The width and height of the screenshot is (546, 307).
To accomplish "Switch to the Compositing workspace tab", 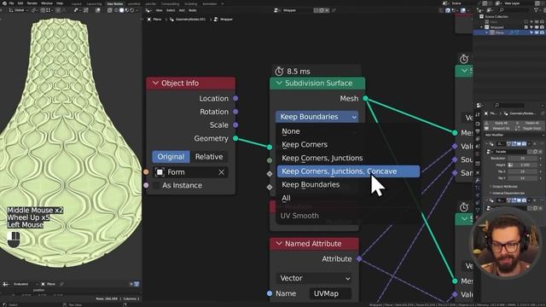I will coord(170,3).
